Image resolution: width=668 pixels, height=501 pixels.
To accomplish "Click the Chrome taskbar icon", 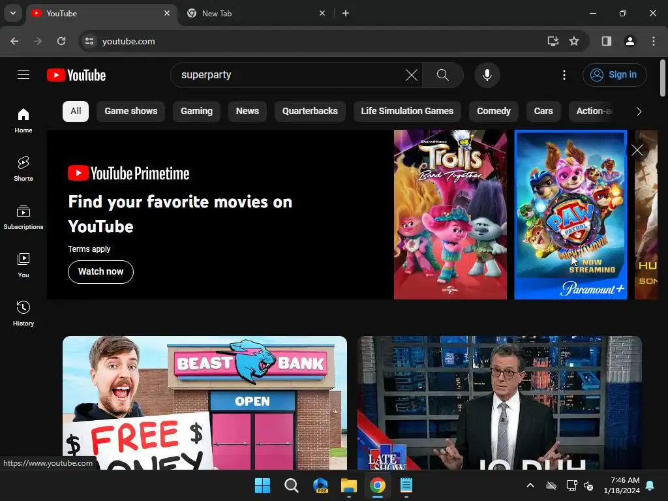I will pos(378,485).
